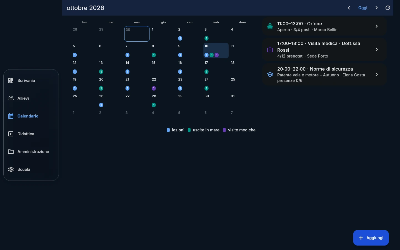Open the Scuola settings section
Image resolution: width=400 pixels, height=250 pixels.
[31, 169]
